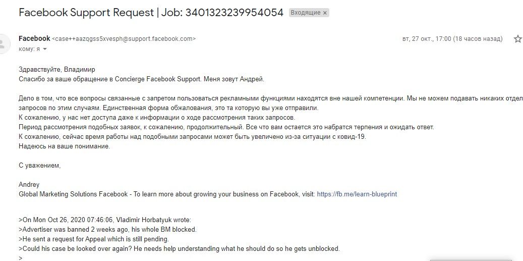Click the С уважением closing line

(x=39, y=165)
